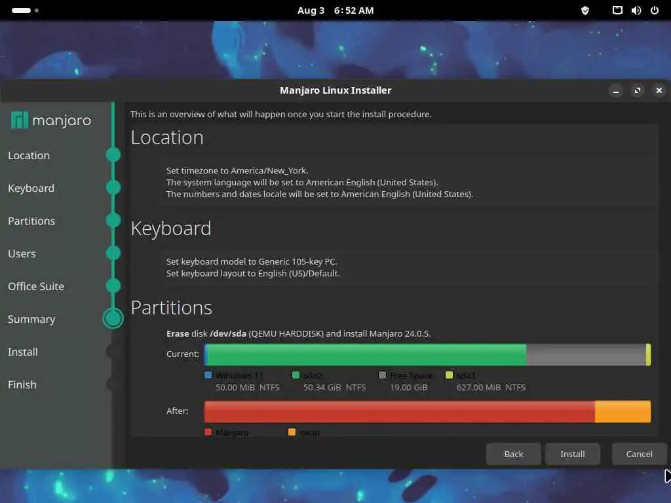Open the Users step in sidebar
The width and height of the screenshot is (671, 503).
click(x=22, y=253)
